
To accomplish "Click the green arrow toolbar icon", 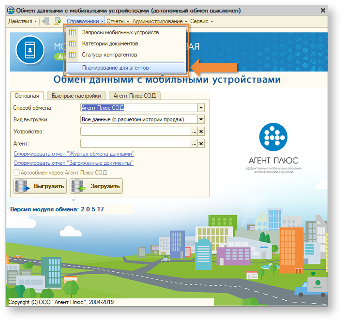I will point(58,21).
